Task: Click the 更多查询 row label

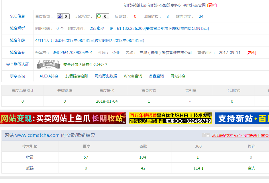Action: (x=17, y=76)
